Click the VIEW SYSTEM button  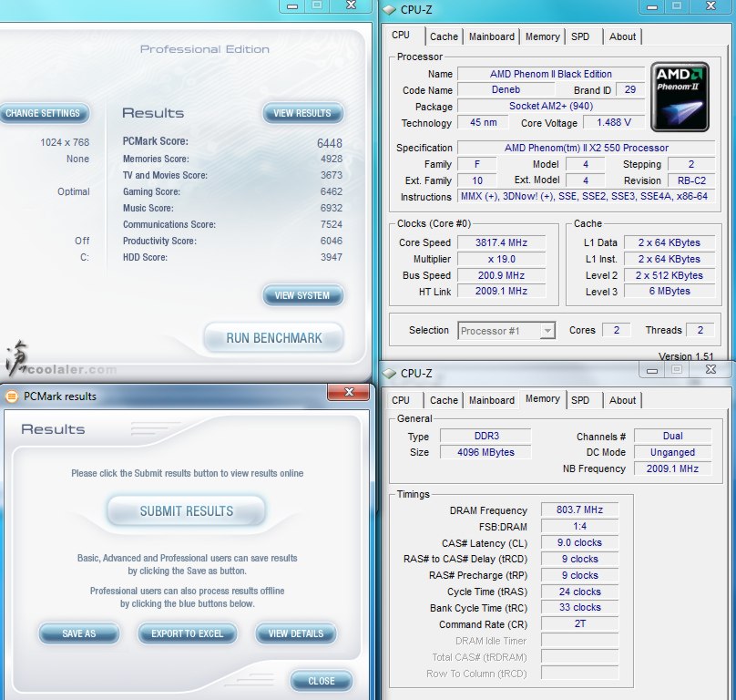pyautogui.click(x=302, y=295)
